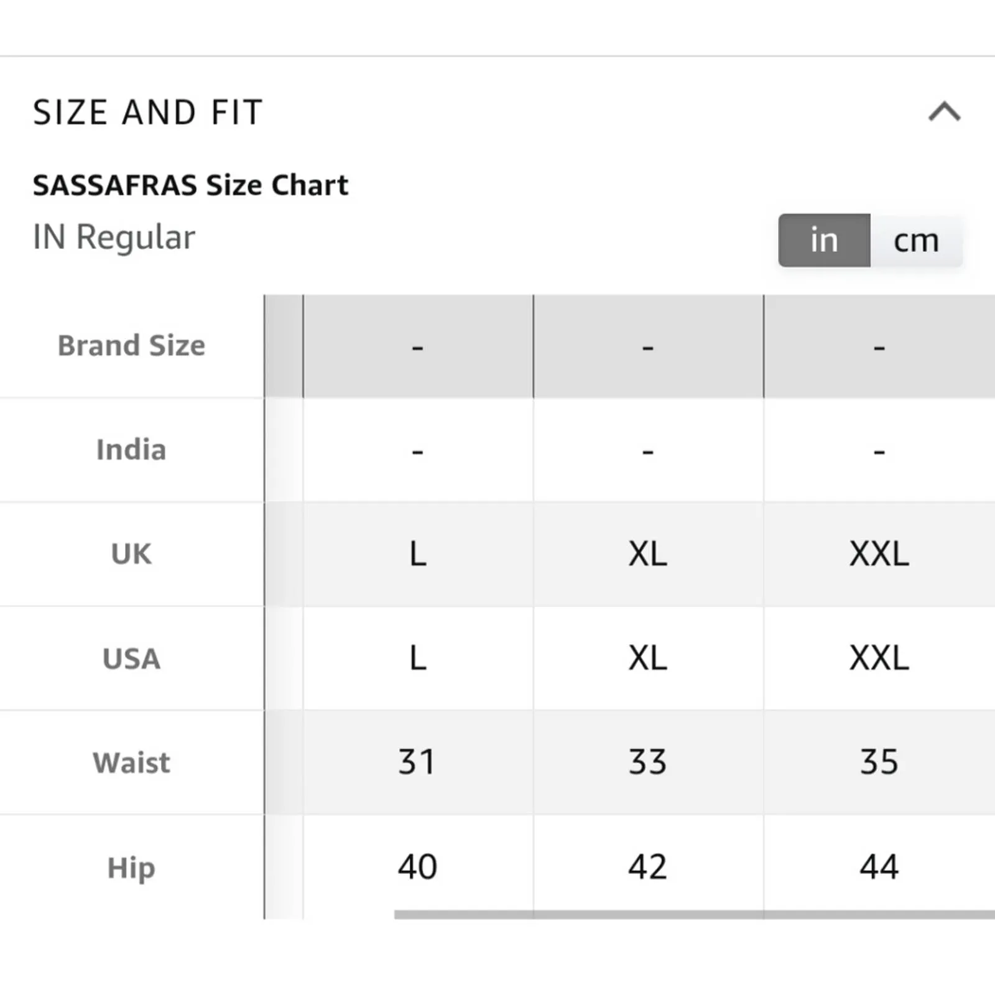The image size is (995, 995).
Task: Click hip value 44
Action: (879, 867)
